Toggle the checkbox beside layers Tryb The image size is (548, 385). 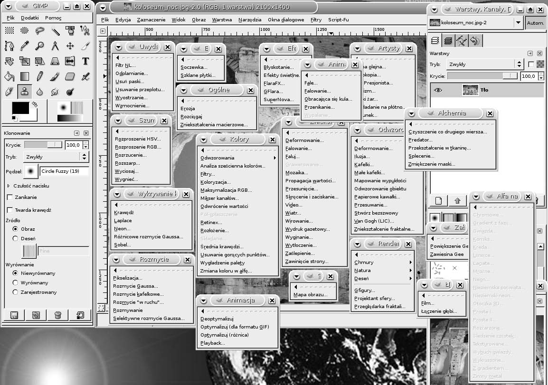[531, 64]
